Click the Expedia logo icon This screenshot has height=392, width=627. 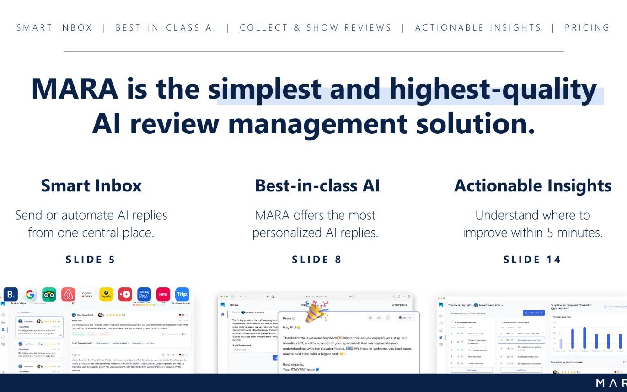[106, 294]
